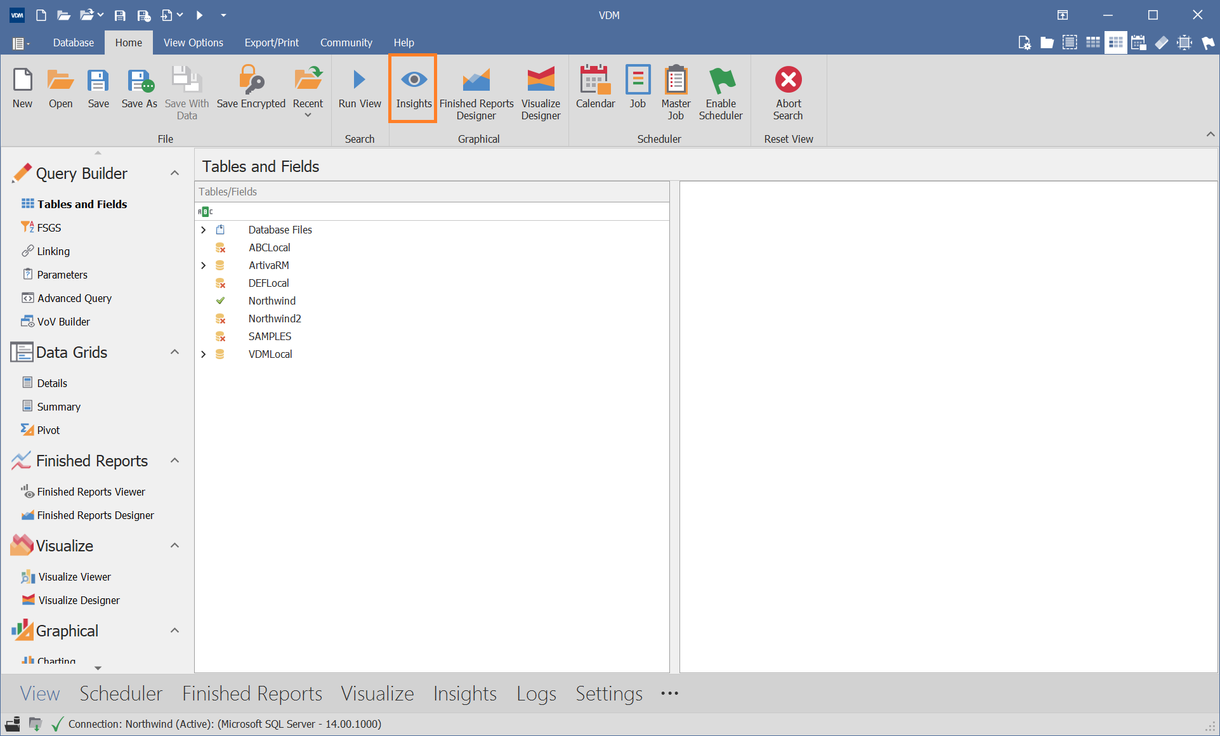Viewport: 1220px width, 736px height.
Task: Open the Insights eye icon in ribbon
Action: point(414,80)
